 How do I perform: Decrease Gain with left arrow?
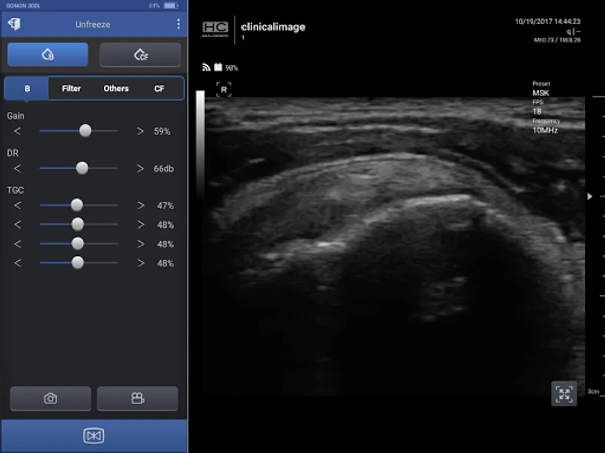click(18, 131)
